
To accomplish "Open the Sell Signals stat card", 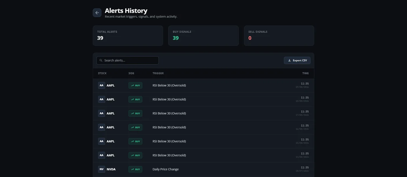I will 279,36.
